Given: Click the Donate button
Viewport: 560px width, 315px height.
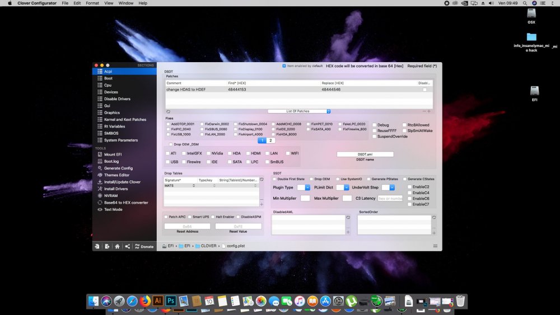Looking at the screenshot, I should (144, 247).
